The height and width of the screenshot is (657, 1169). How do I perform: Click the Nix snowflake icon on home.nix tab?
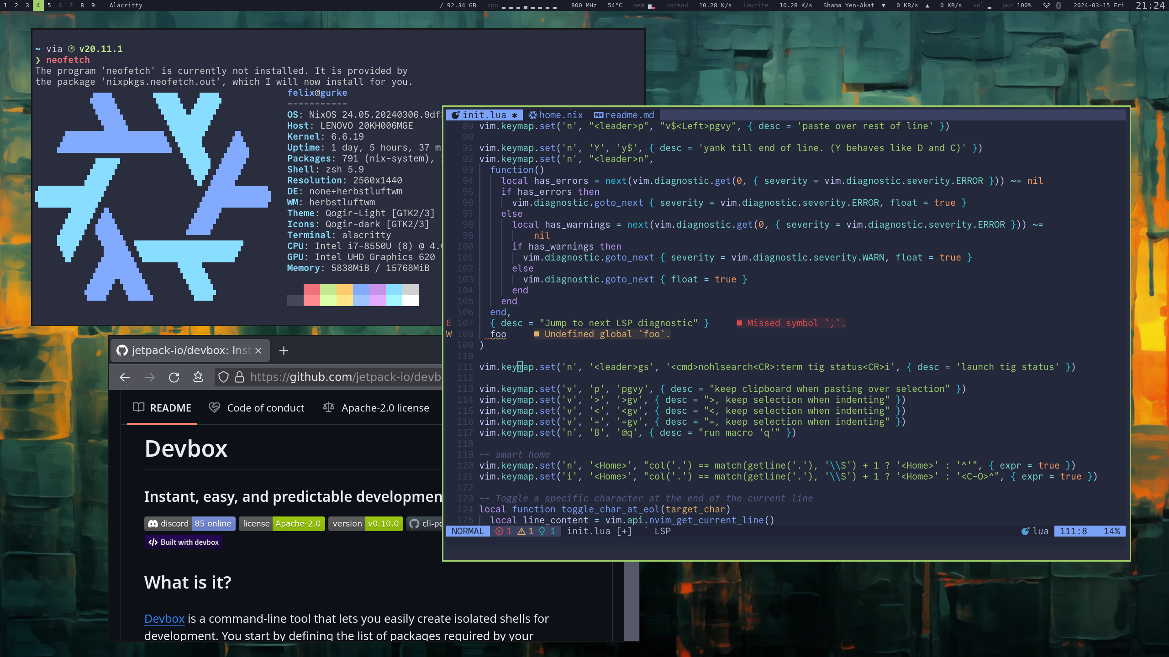532,115
